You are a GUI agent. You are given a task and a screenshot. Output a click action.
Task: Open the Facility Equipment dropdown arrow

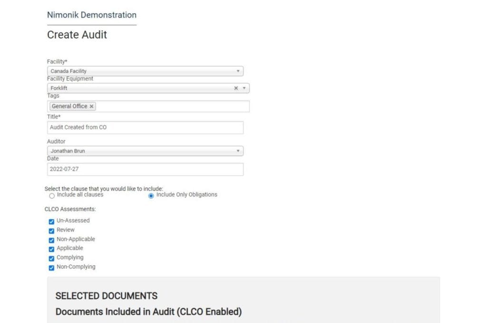click(244, 88)
